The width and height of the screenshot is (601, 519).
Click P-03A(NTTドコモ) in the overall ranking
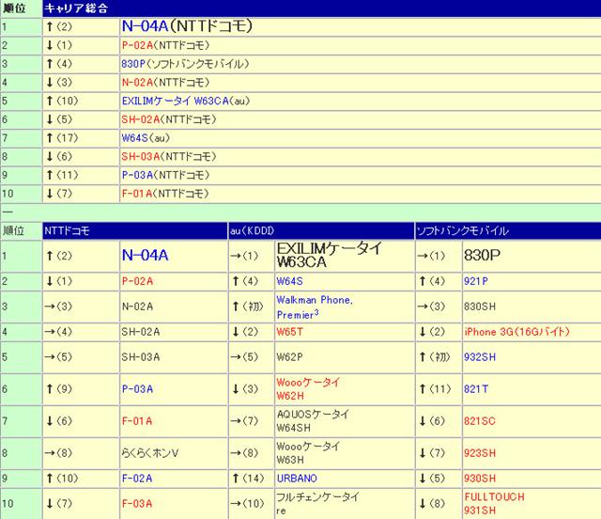[165, 175]
